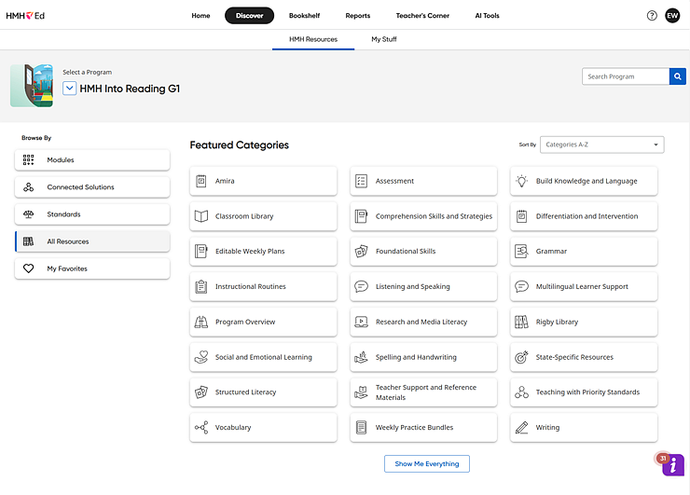Browse by Modules
Image resolution: width=690 pixels, height=495 pixels.
92,160
